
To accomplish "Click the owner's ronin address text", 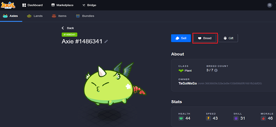I will (230, 84).
